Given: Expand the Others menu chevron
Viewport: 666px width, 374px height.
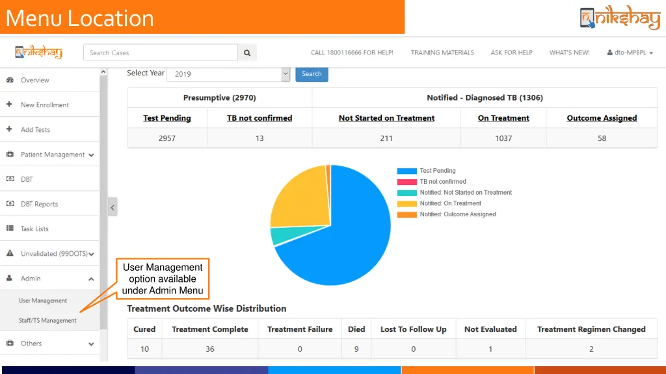Looking at the screenshot, I should pyautogui.click(x=91, y=344).
